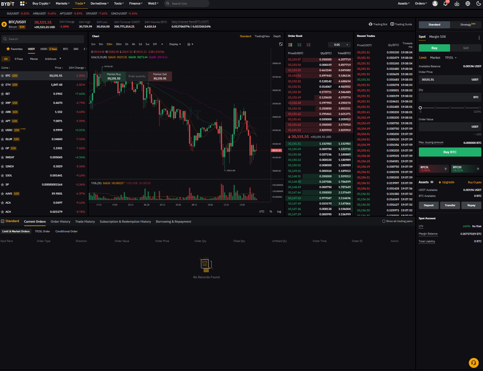
Task: Show asks-only order book view
Action: tap(308, 45)
